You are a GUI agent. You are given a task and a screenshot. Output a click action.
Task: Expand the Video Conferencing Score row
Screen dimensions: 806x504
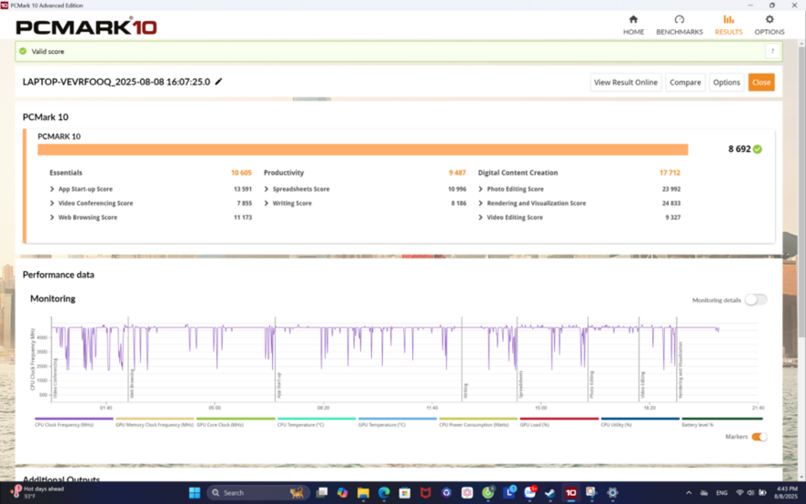52,203
